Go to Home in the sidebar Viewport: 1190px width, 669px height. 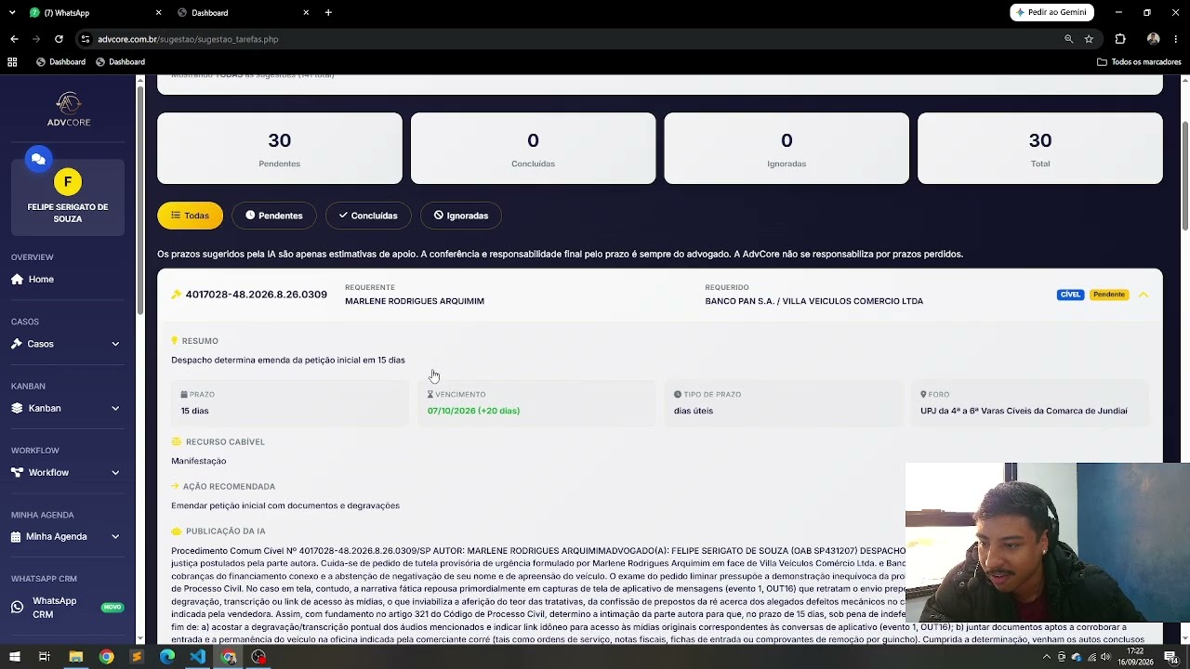(41, 279)
